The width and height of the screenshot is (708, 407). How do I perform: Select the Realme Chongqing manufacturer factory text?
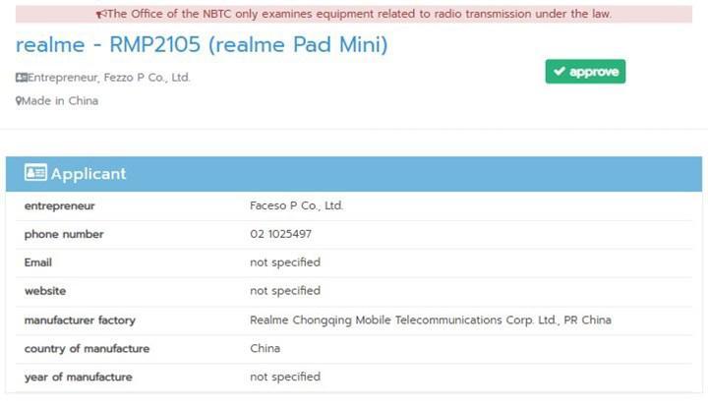pos(431,320)
